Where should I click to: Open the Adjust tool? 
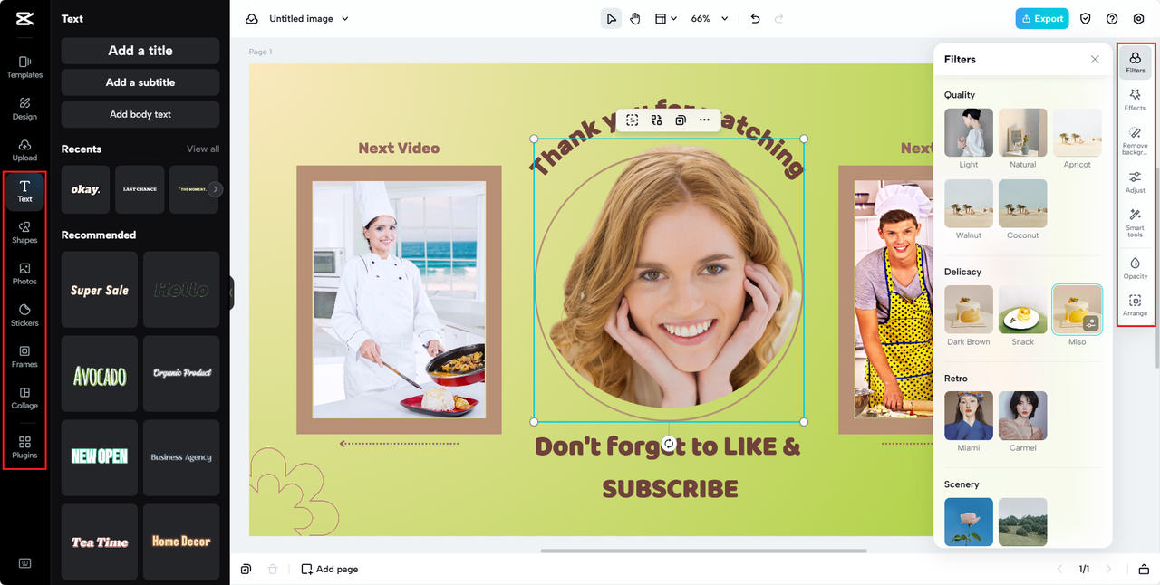click(1135, 182)
